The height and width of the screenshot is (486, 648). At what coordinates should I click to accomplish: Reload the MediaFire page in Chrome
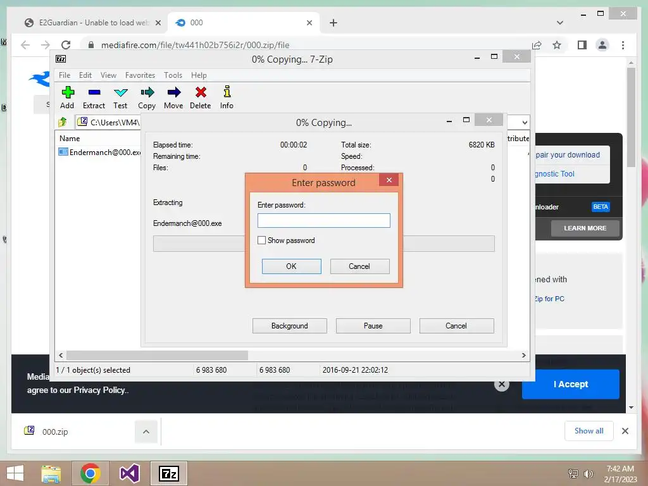(x=66, y=45)
